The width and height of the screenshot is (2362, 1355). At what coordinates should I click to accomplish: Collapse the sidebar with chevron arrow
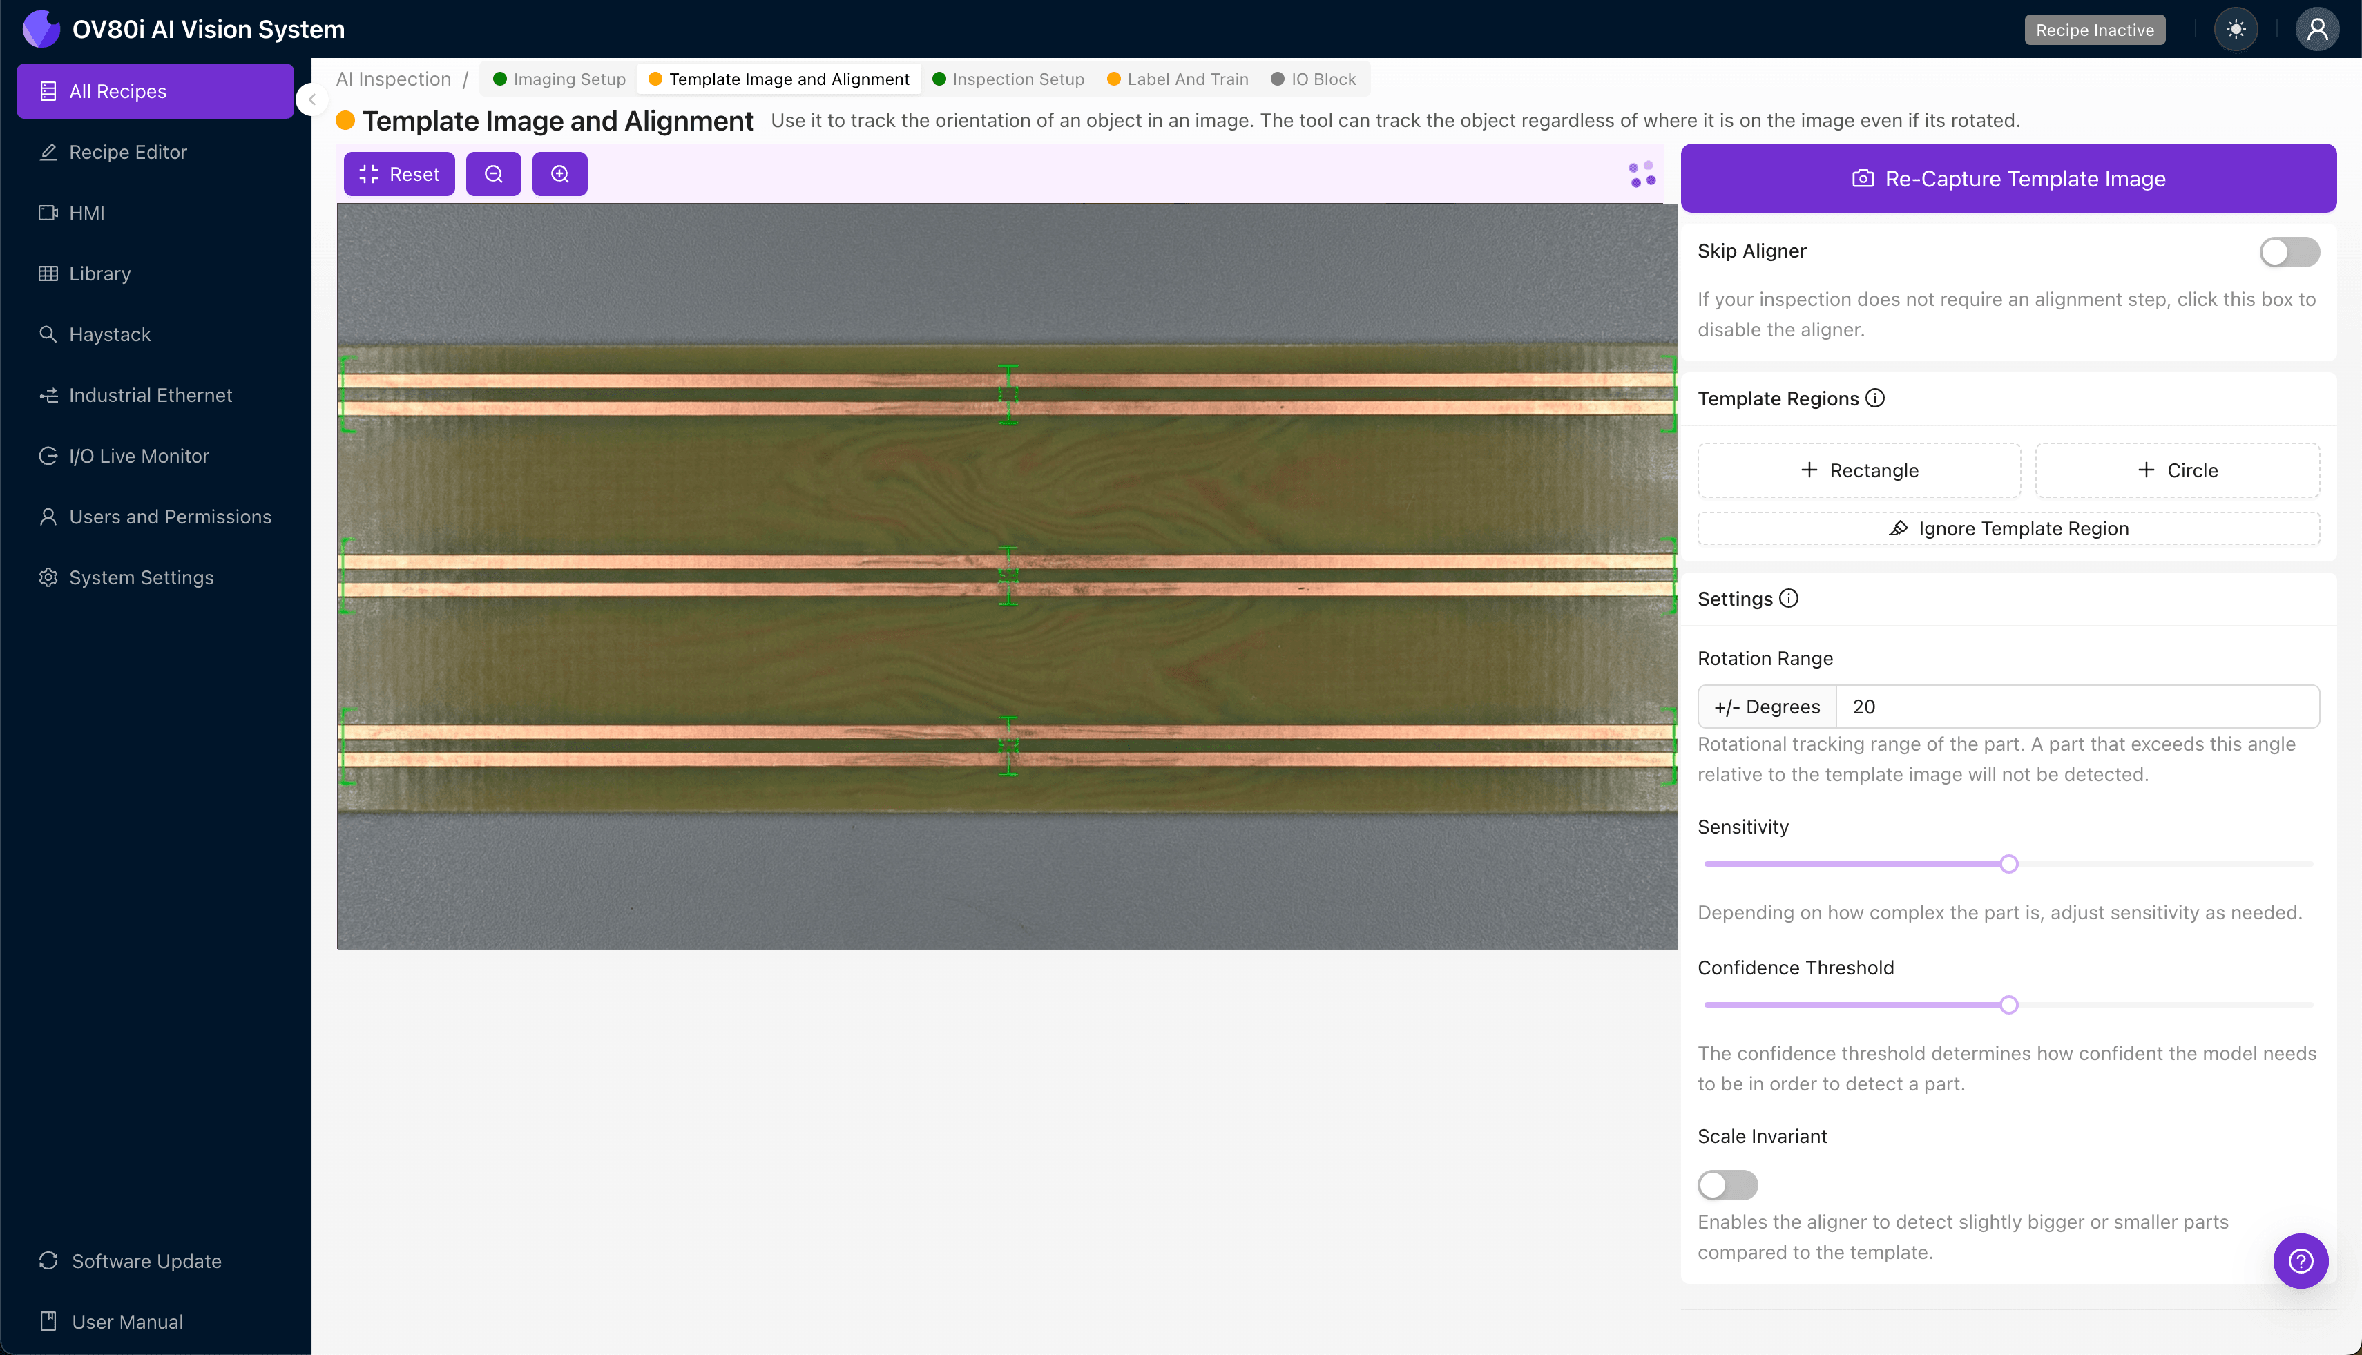click(313, 99)
